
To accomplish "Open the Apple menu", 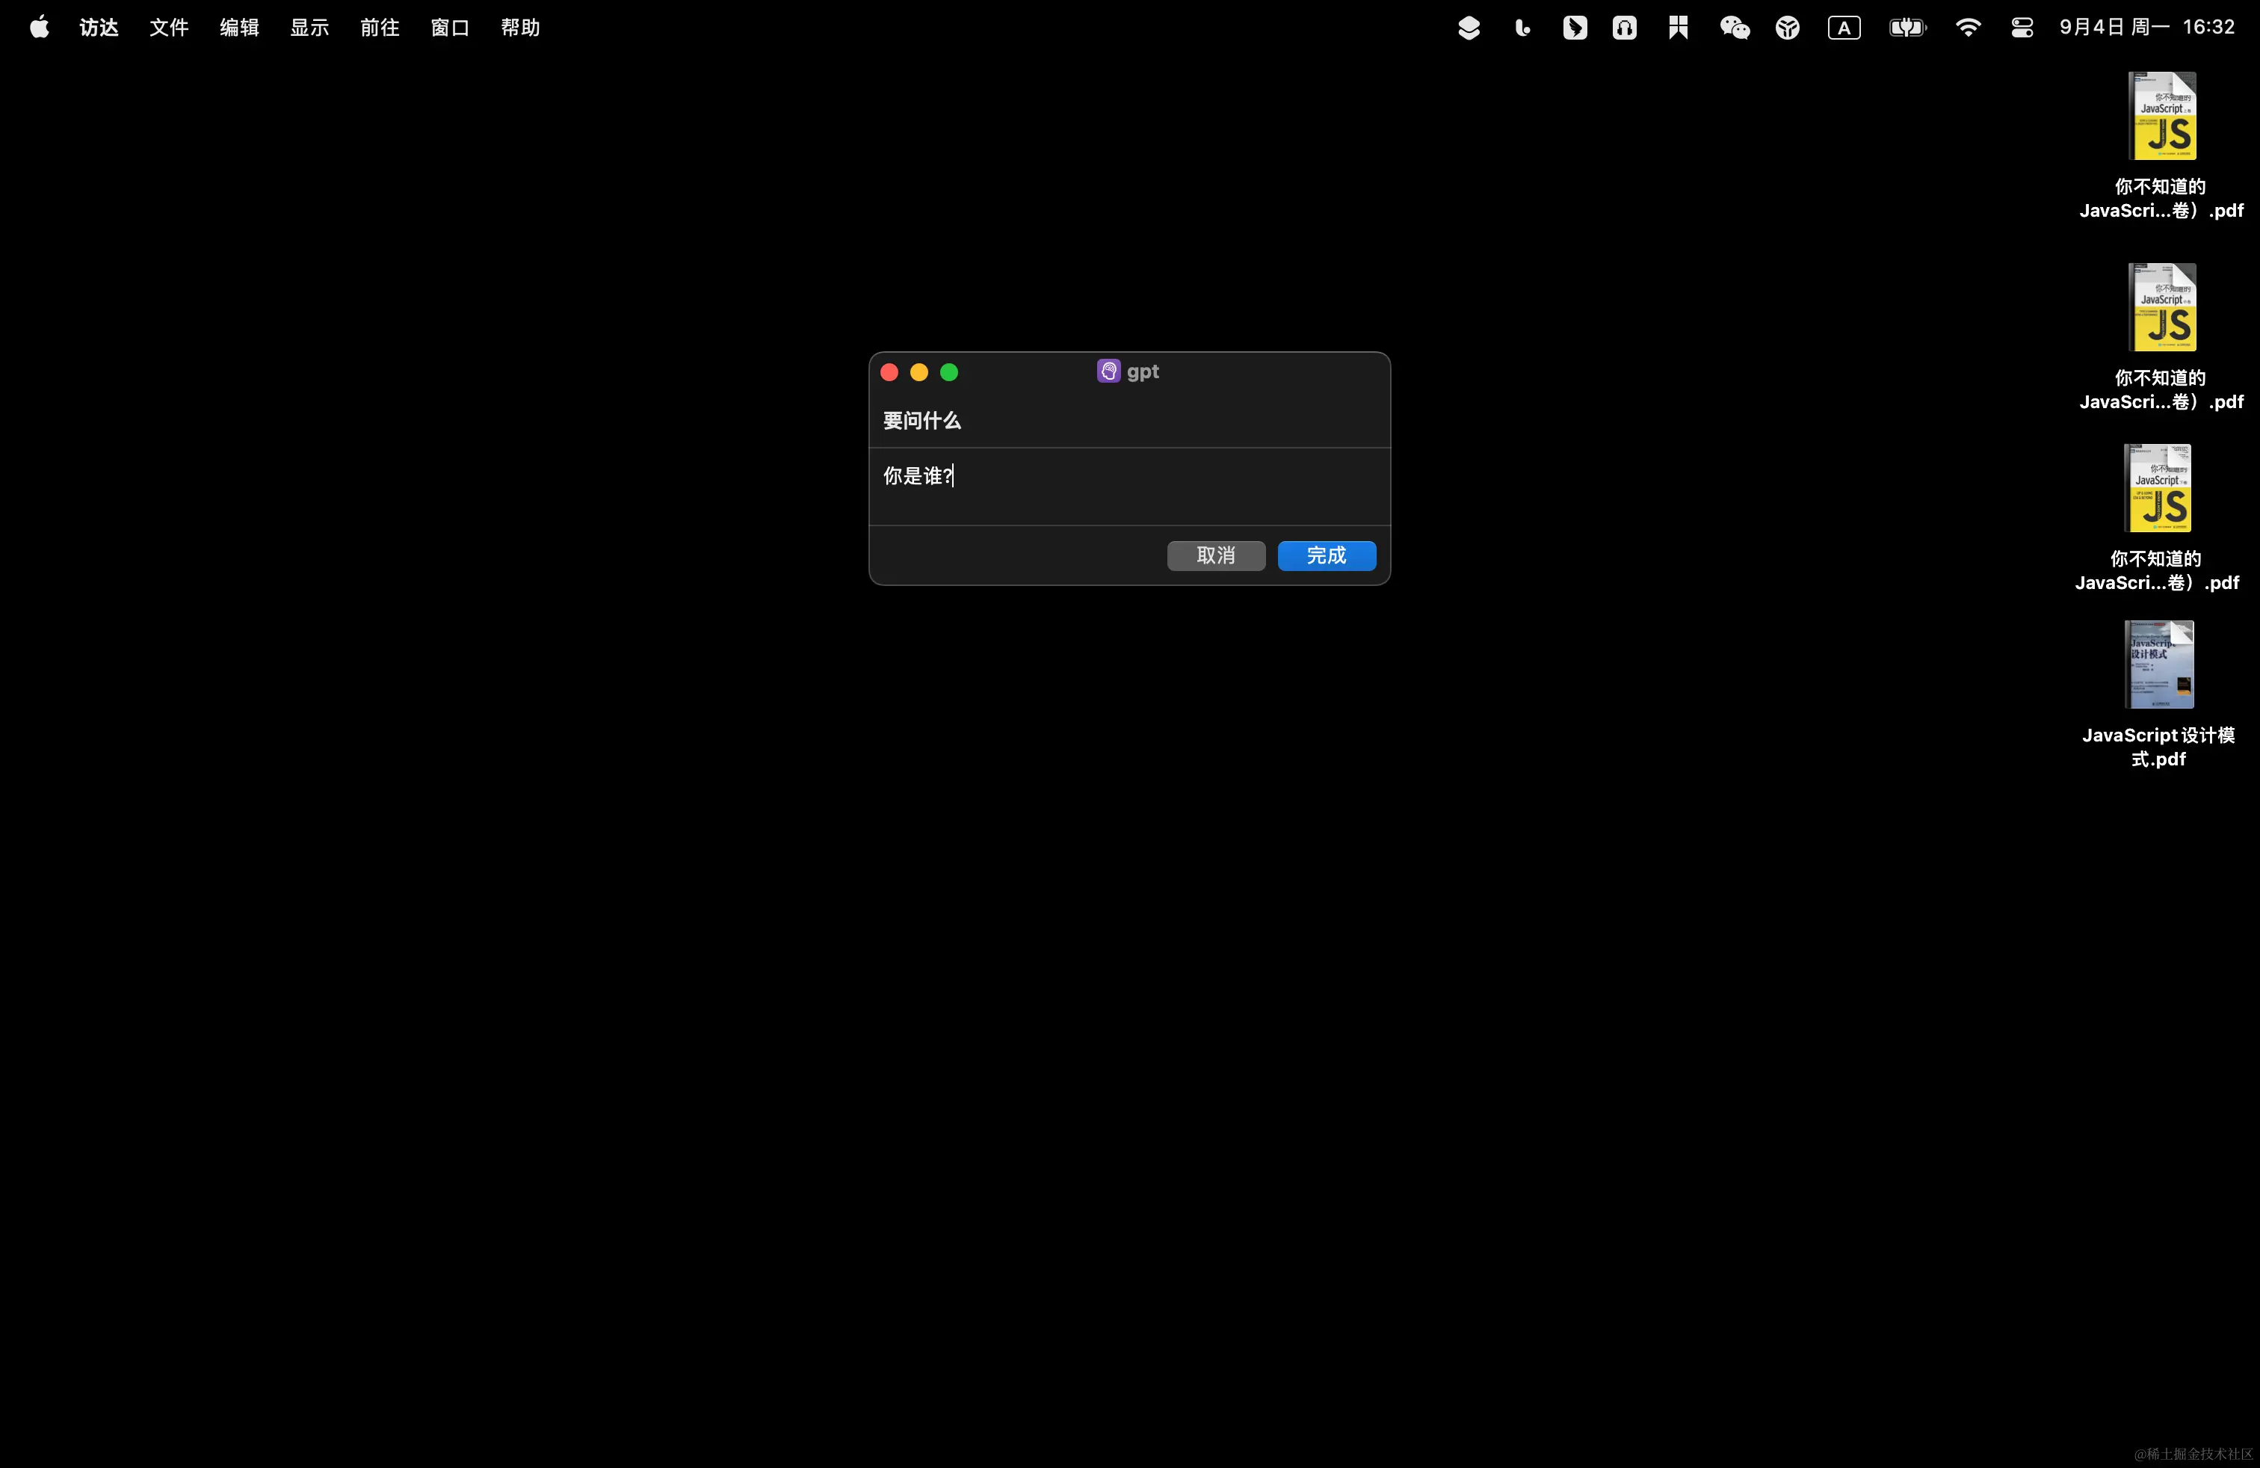I will pyautogui.click(x=39, y=28).
